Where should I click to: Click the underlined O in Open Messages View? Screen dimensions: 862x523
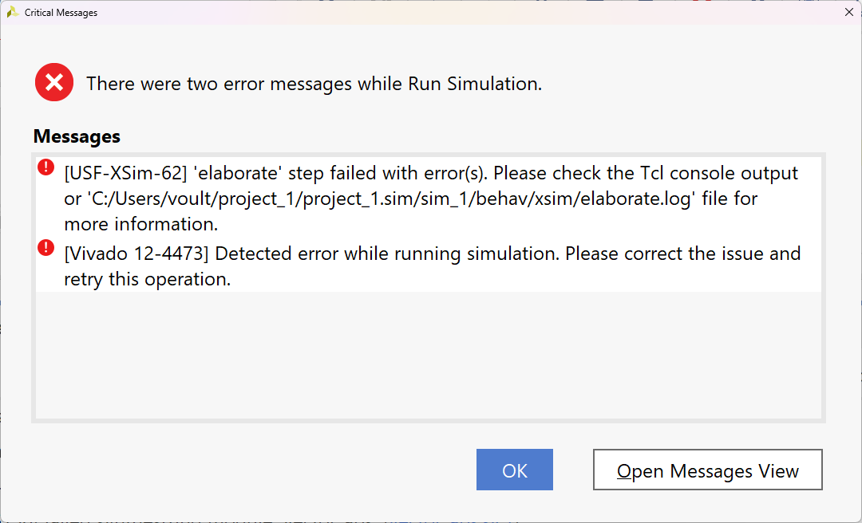[x=624, y=471]
